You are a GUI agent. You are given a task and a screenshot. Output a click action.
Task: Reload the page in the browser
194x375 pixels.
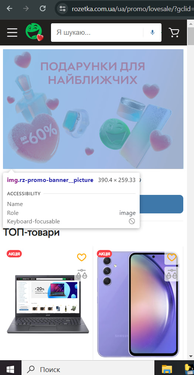coord(42,9)
